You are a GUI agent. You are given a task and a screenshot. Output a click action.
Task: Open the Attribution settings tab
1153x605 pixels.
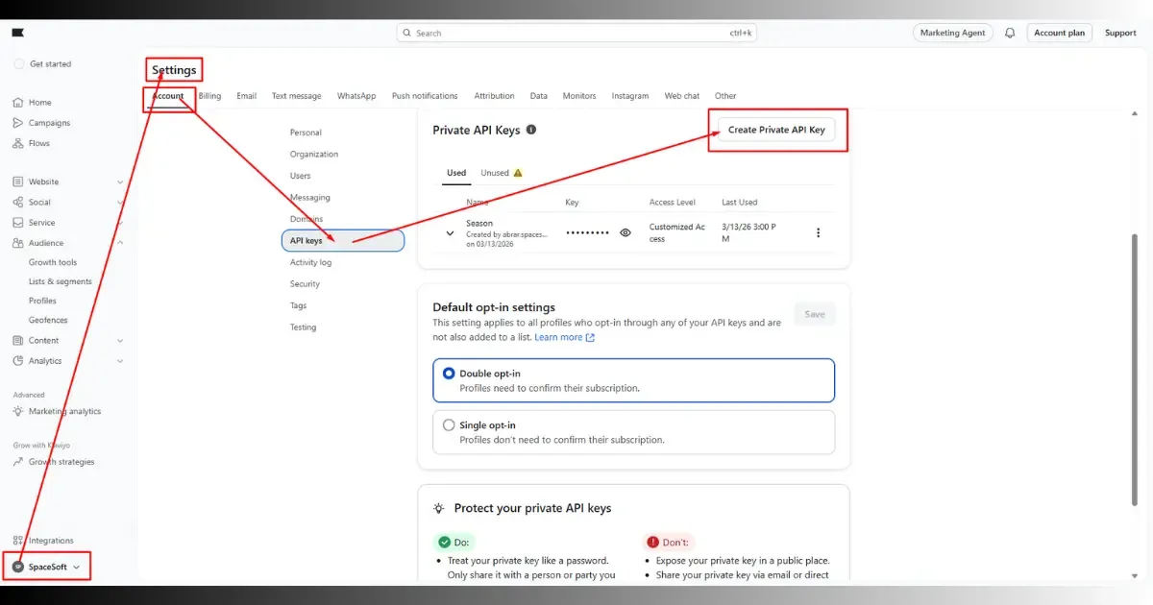click(x=495, y=96)
